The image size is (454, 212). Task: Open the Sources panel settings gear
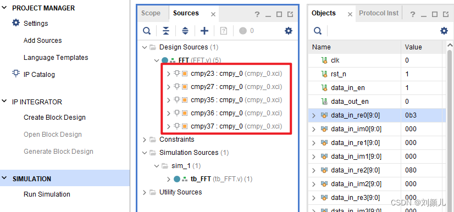pos(289,31)
